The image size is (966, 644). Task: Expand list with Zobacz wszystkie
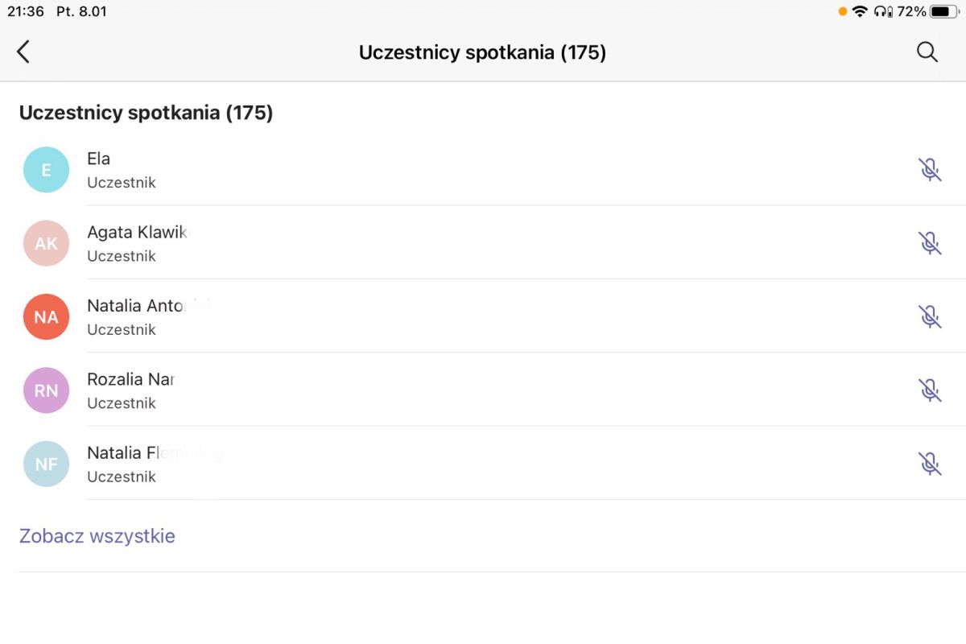click(x=97, y=536)
